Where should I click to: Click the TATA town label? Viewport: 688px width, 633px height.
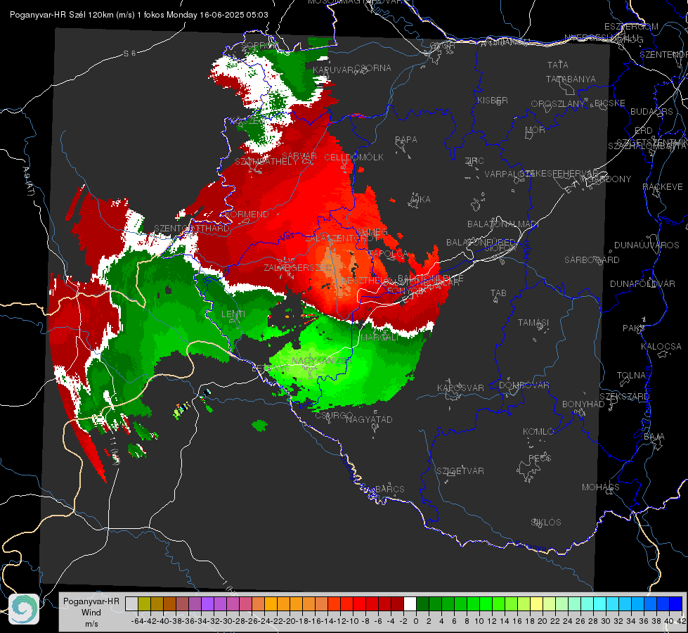click(x=558, y=65)
